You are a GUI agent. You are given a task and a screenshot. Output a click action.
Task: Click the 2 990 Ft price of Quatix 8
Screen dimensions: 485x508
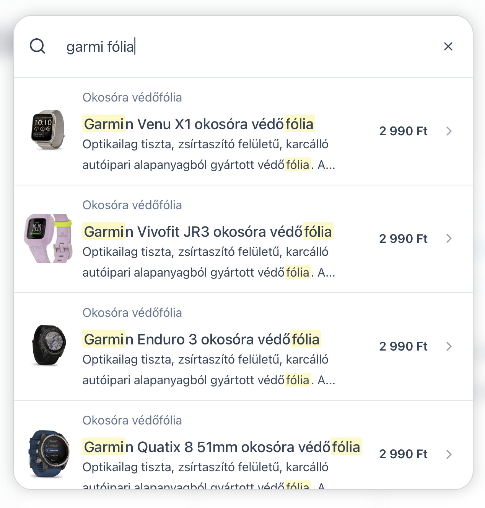[x=403, y=454]
